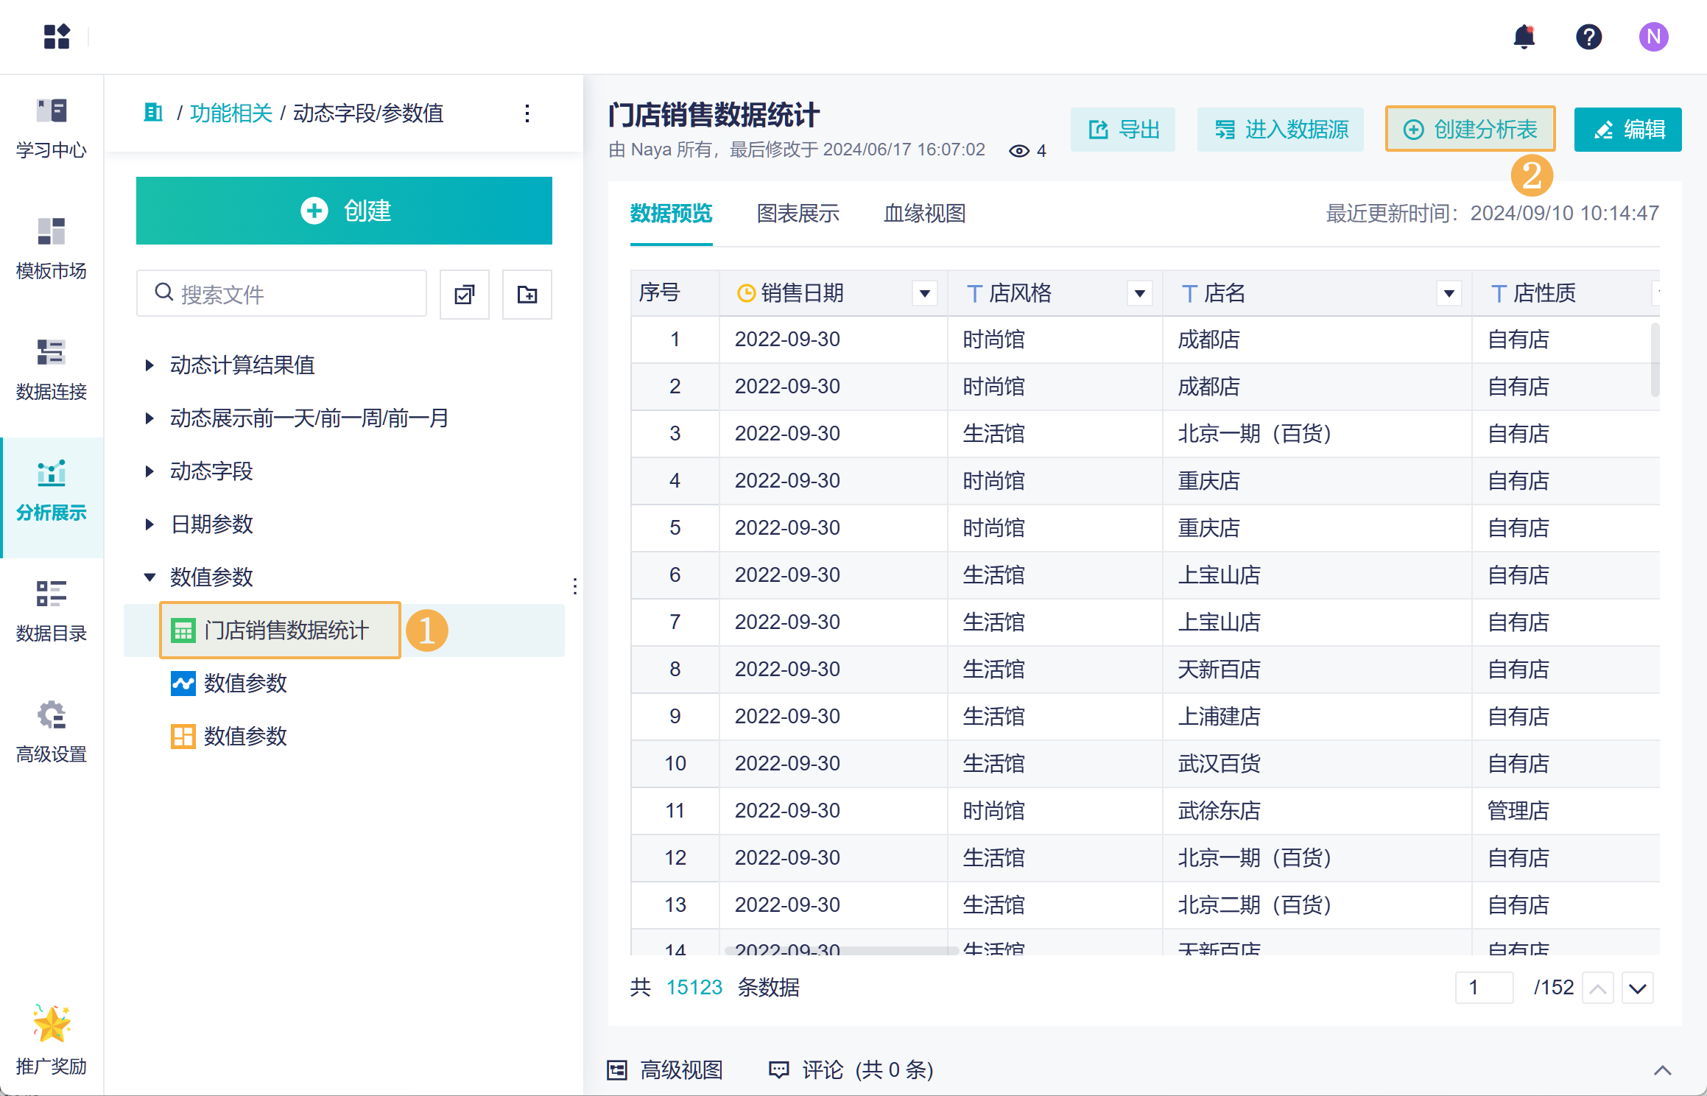Screen dimensions: 1707x1096
Task: Click the batch select files icon
Action: [464, 295]
